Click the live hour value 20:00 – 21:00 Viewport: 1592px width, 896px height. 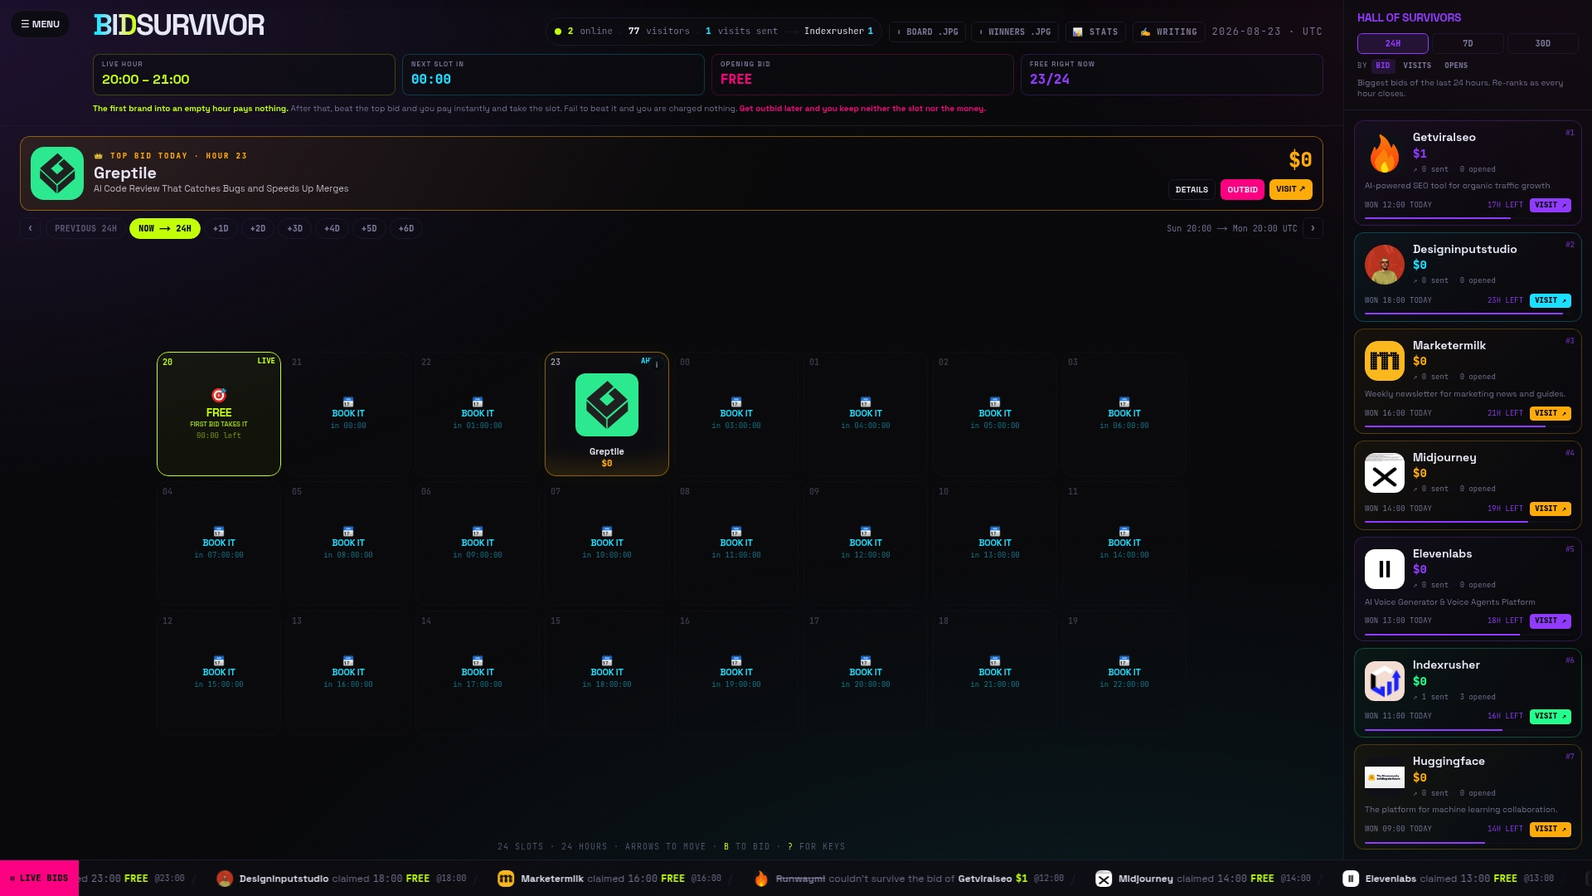(146, 80)
